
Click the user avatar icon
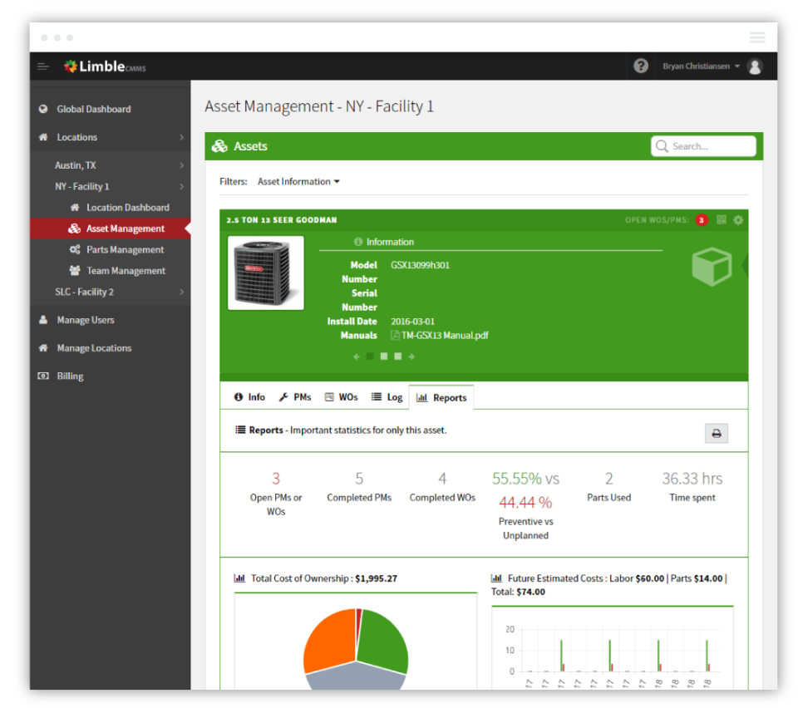pos(755,66)
